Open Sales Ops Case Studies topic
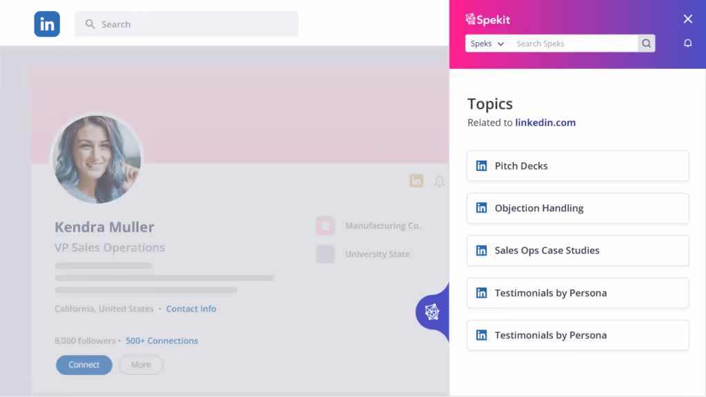706x397 pixels. (578, 250)
